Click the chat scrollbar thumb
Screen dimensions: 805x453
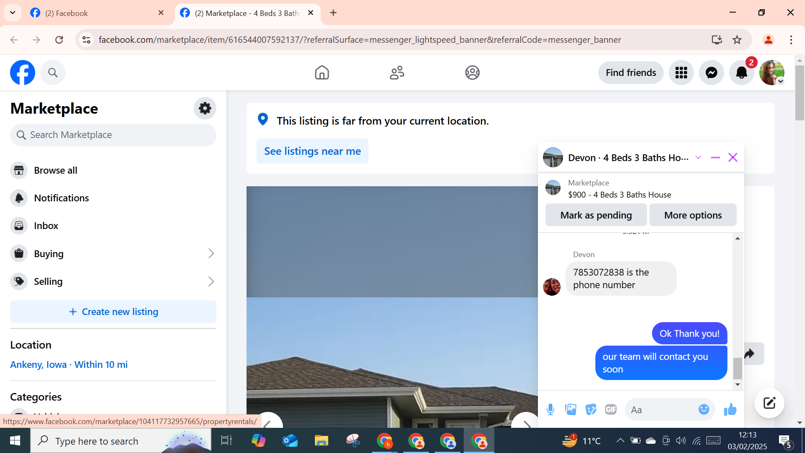[737, 368]
